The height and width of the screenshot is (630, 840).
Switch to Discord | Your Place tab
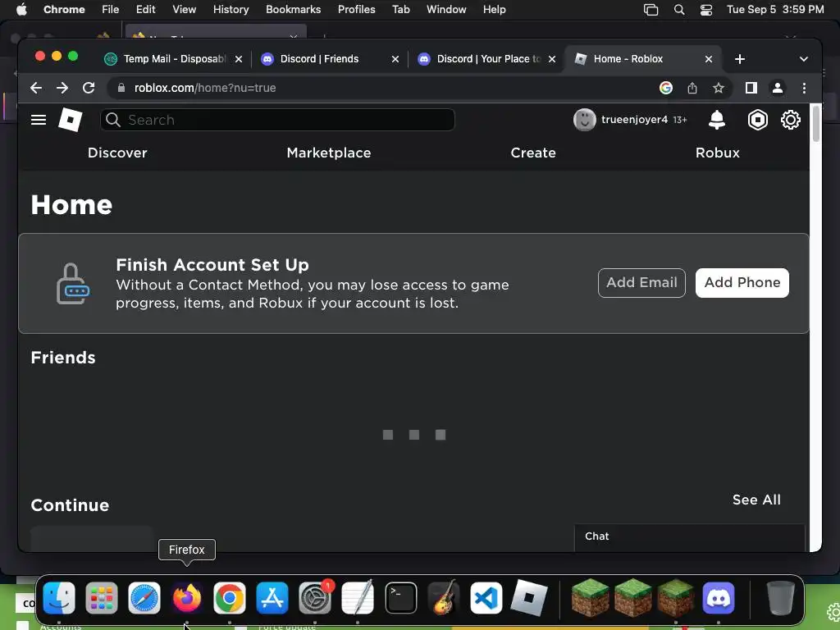tap(486, 59)
